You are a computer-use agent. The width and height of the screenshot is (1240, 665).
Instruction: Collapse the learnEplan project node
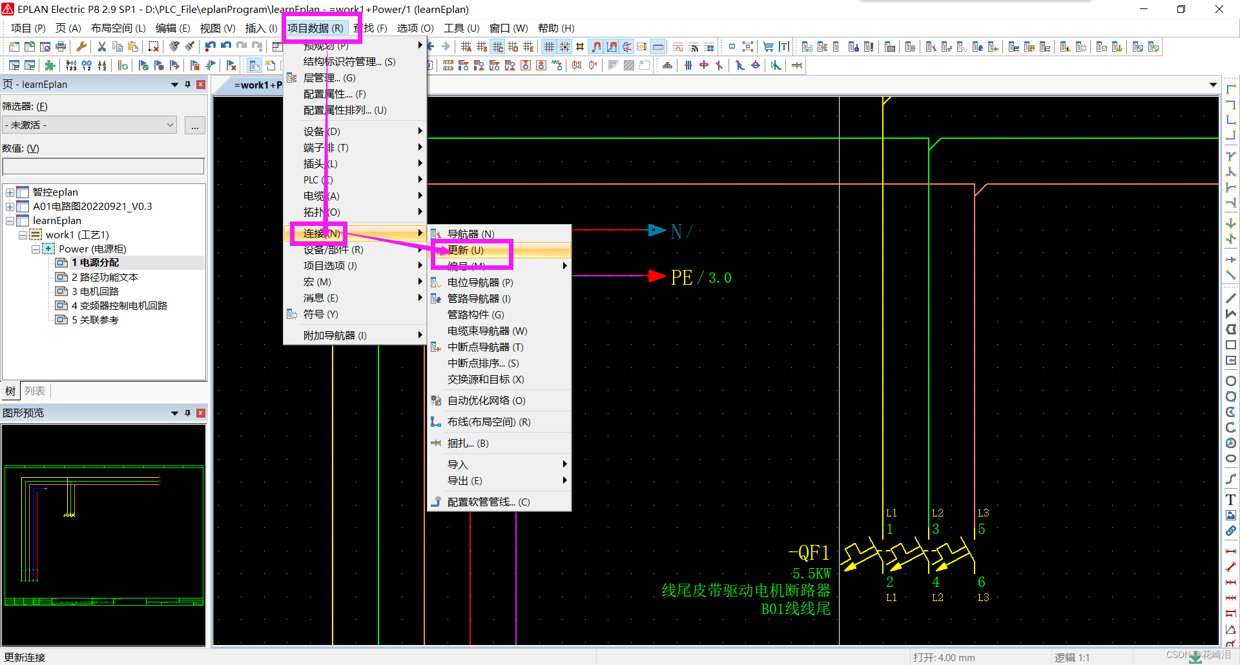(x=10, y=221)
